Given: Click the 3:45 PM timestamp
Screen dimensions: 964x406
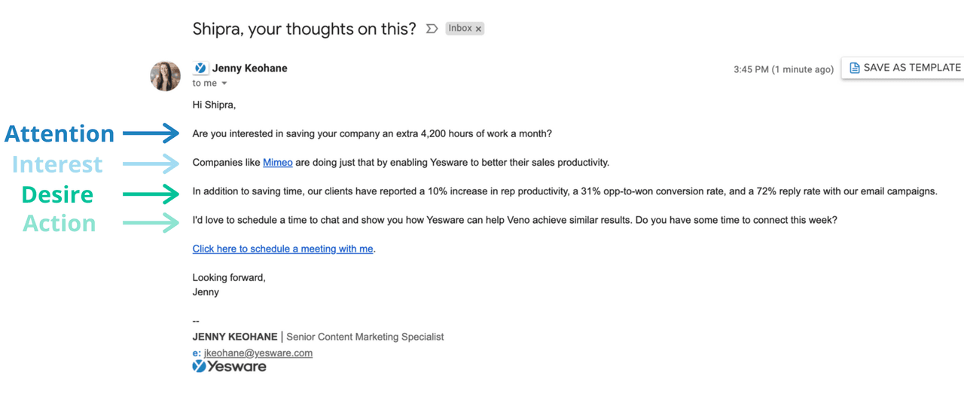Looking at the screenshot, I should [783, 69].
